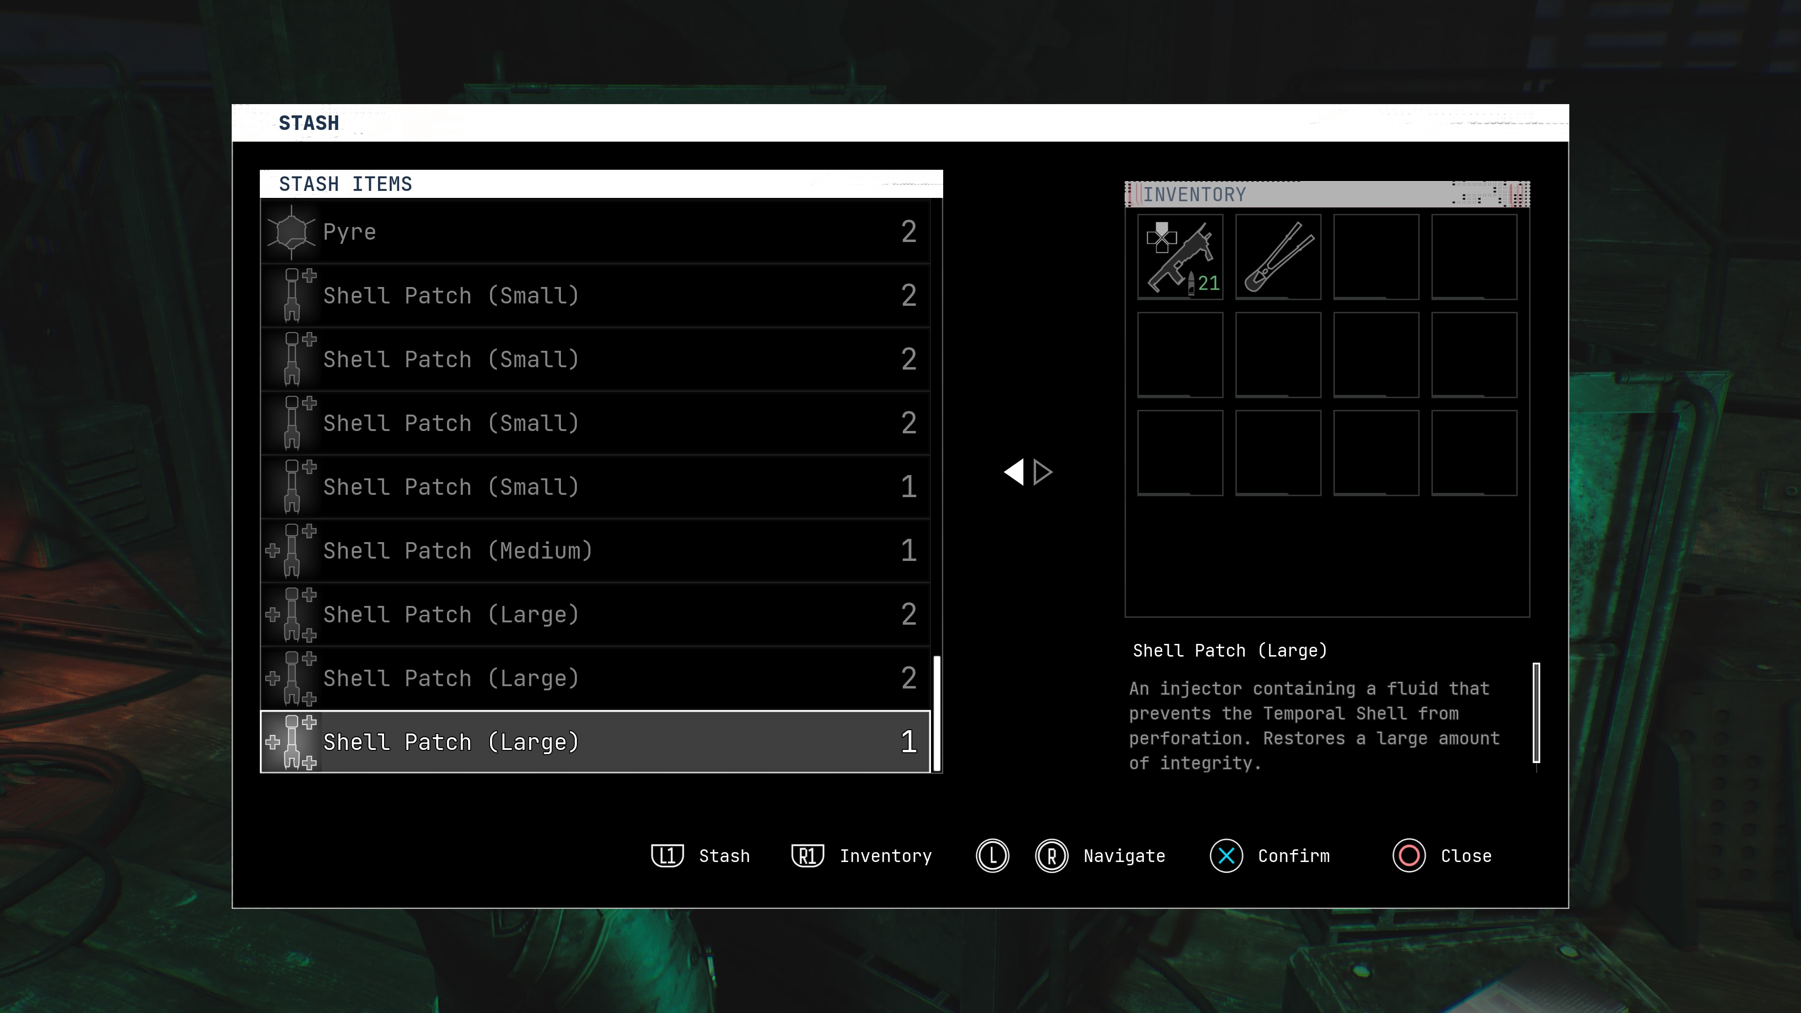
Task: Click the Shell Patch (Medium) injector icon
Action: (x=292, y=551)
